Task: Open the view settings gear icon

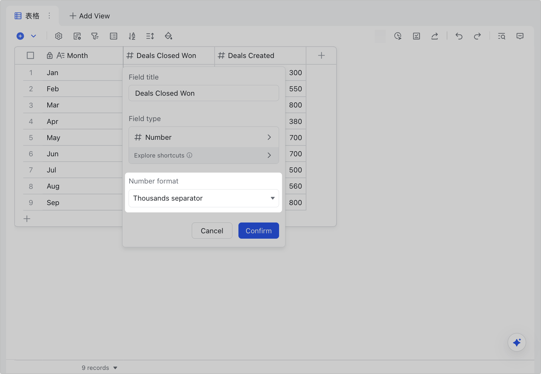Action: pos(58,36)
